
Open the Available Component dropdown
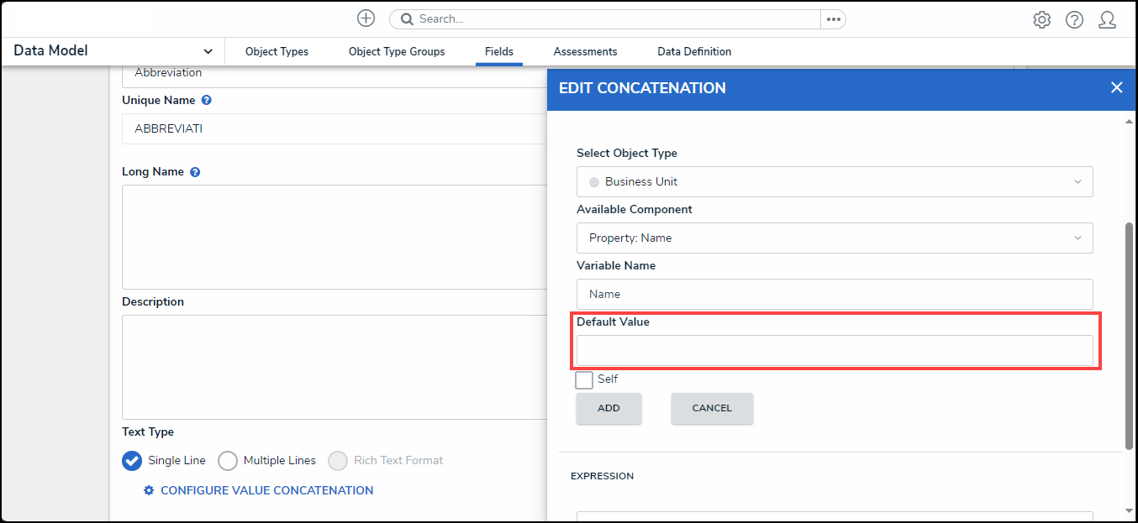tap(834, 238)
